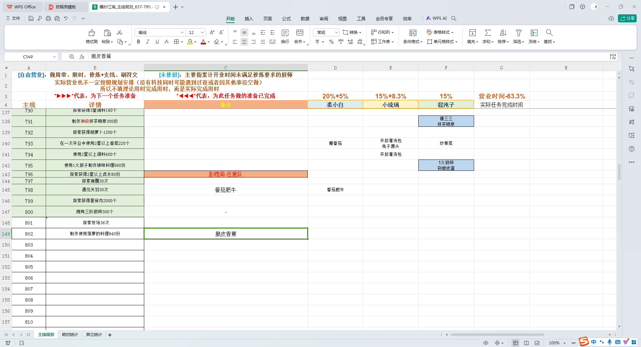Switch to the 数据 ribbon tab
This screenshot has width=641, height=347.
305,19
